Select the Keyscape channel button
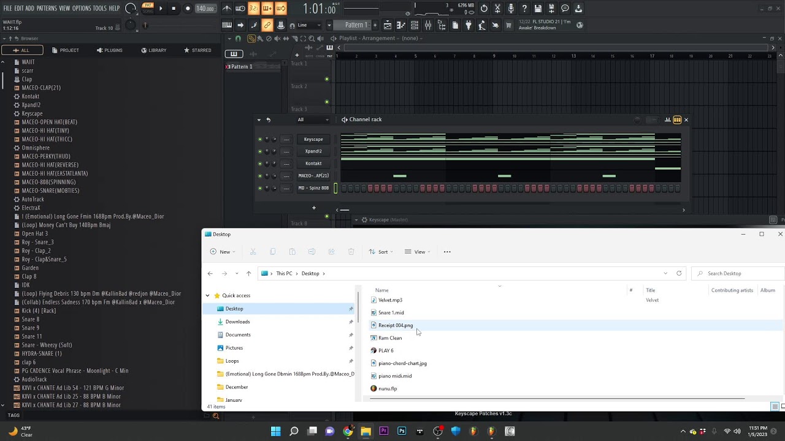This screenshot has width=785, height=441. [x=313, y=139]
